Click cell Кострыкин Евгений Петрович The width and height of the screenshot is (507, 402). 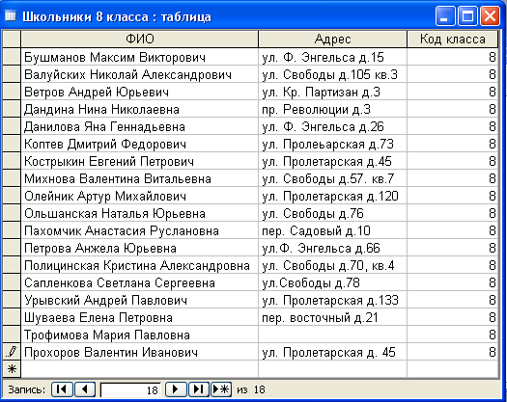(x=139, y=161)
